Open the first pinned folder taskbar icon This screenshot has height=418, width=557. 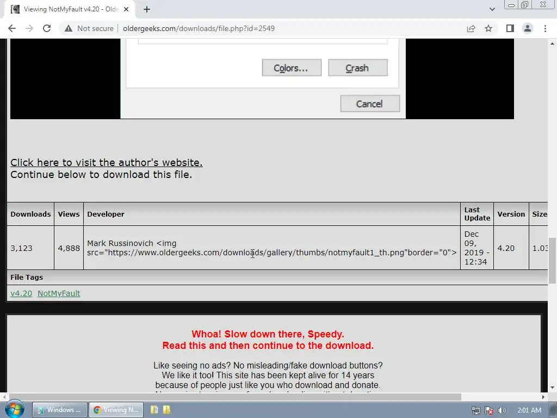click(154, 410)
